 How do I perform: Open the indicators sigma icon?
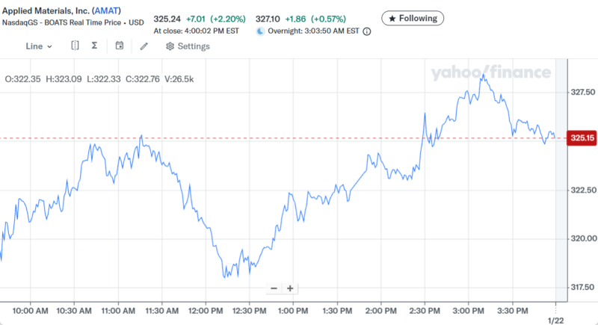tap(95, 46)
